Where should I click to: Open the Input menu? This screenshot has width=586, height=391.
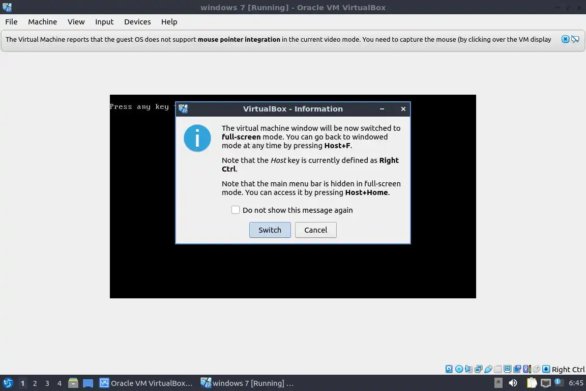104,22
